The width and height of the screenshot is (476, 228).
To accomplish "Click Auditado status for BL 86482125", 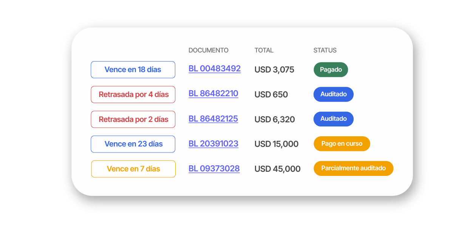I will pyautogui.click(x=333, y=119).
